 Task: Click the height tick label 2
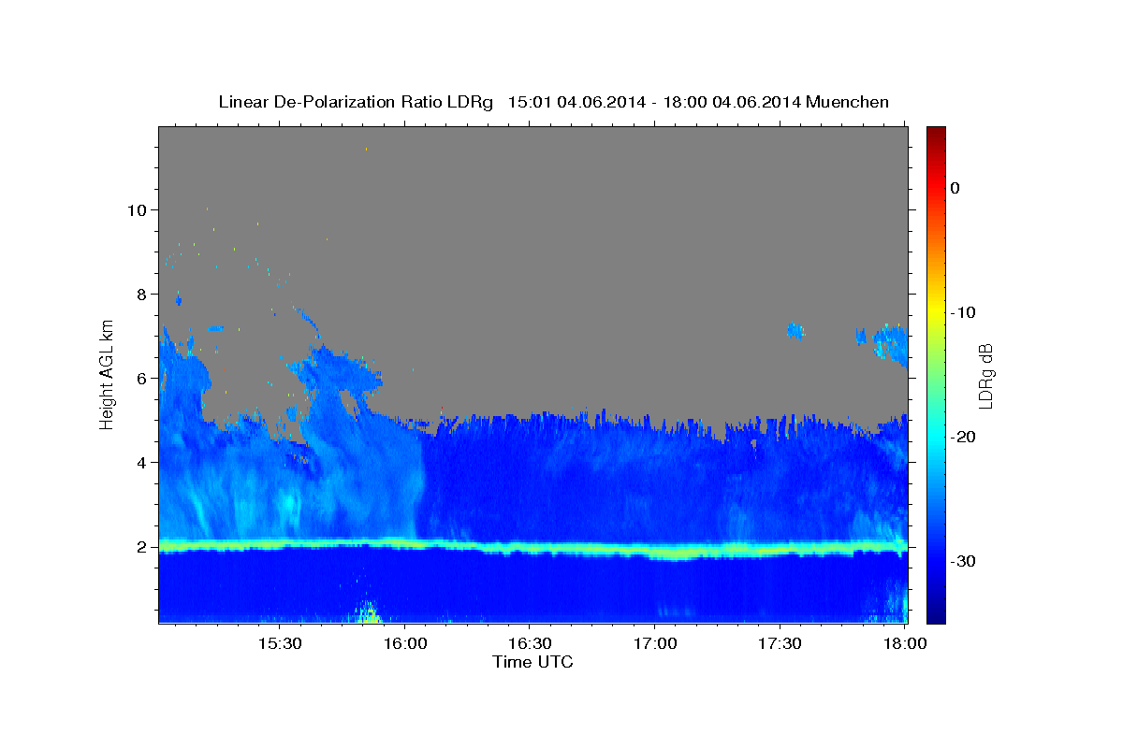(139, 546)
